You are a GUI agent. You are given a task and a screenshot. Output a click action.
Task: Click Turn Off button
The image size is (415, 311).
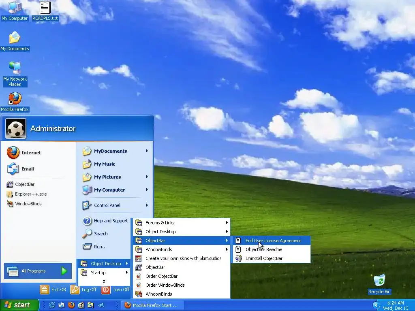(116, 290)
